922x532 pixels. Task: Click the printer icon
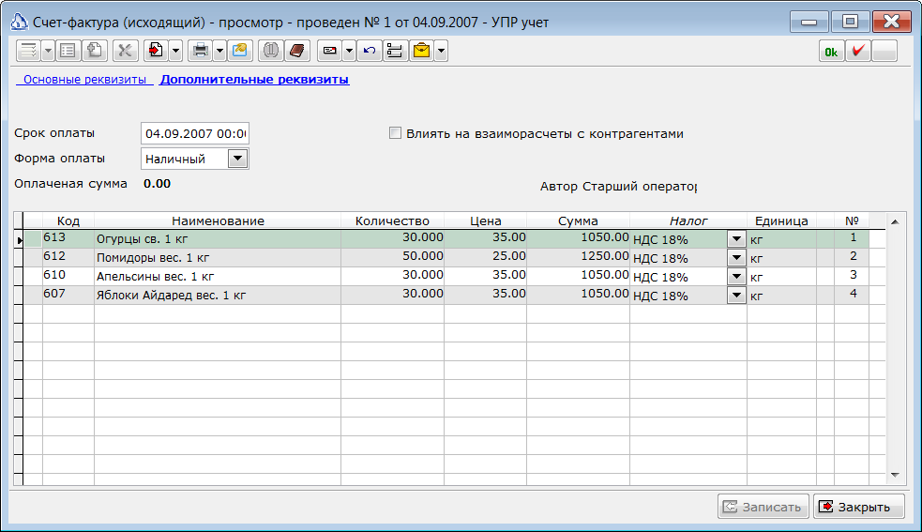pos(201,51)
